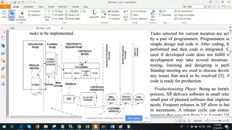232x130 pixels.
Task: Click the search field containing 'large'
Action: (195, 6)
